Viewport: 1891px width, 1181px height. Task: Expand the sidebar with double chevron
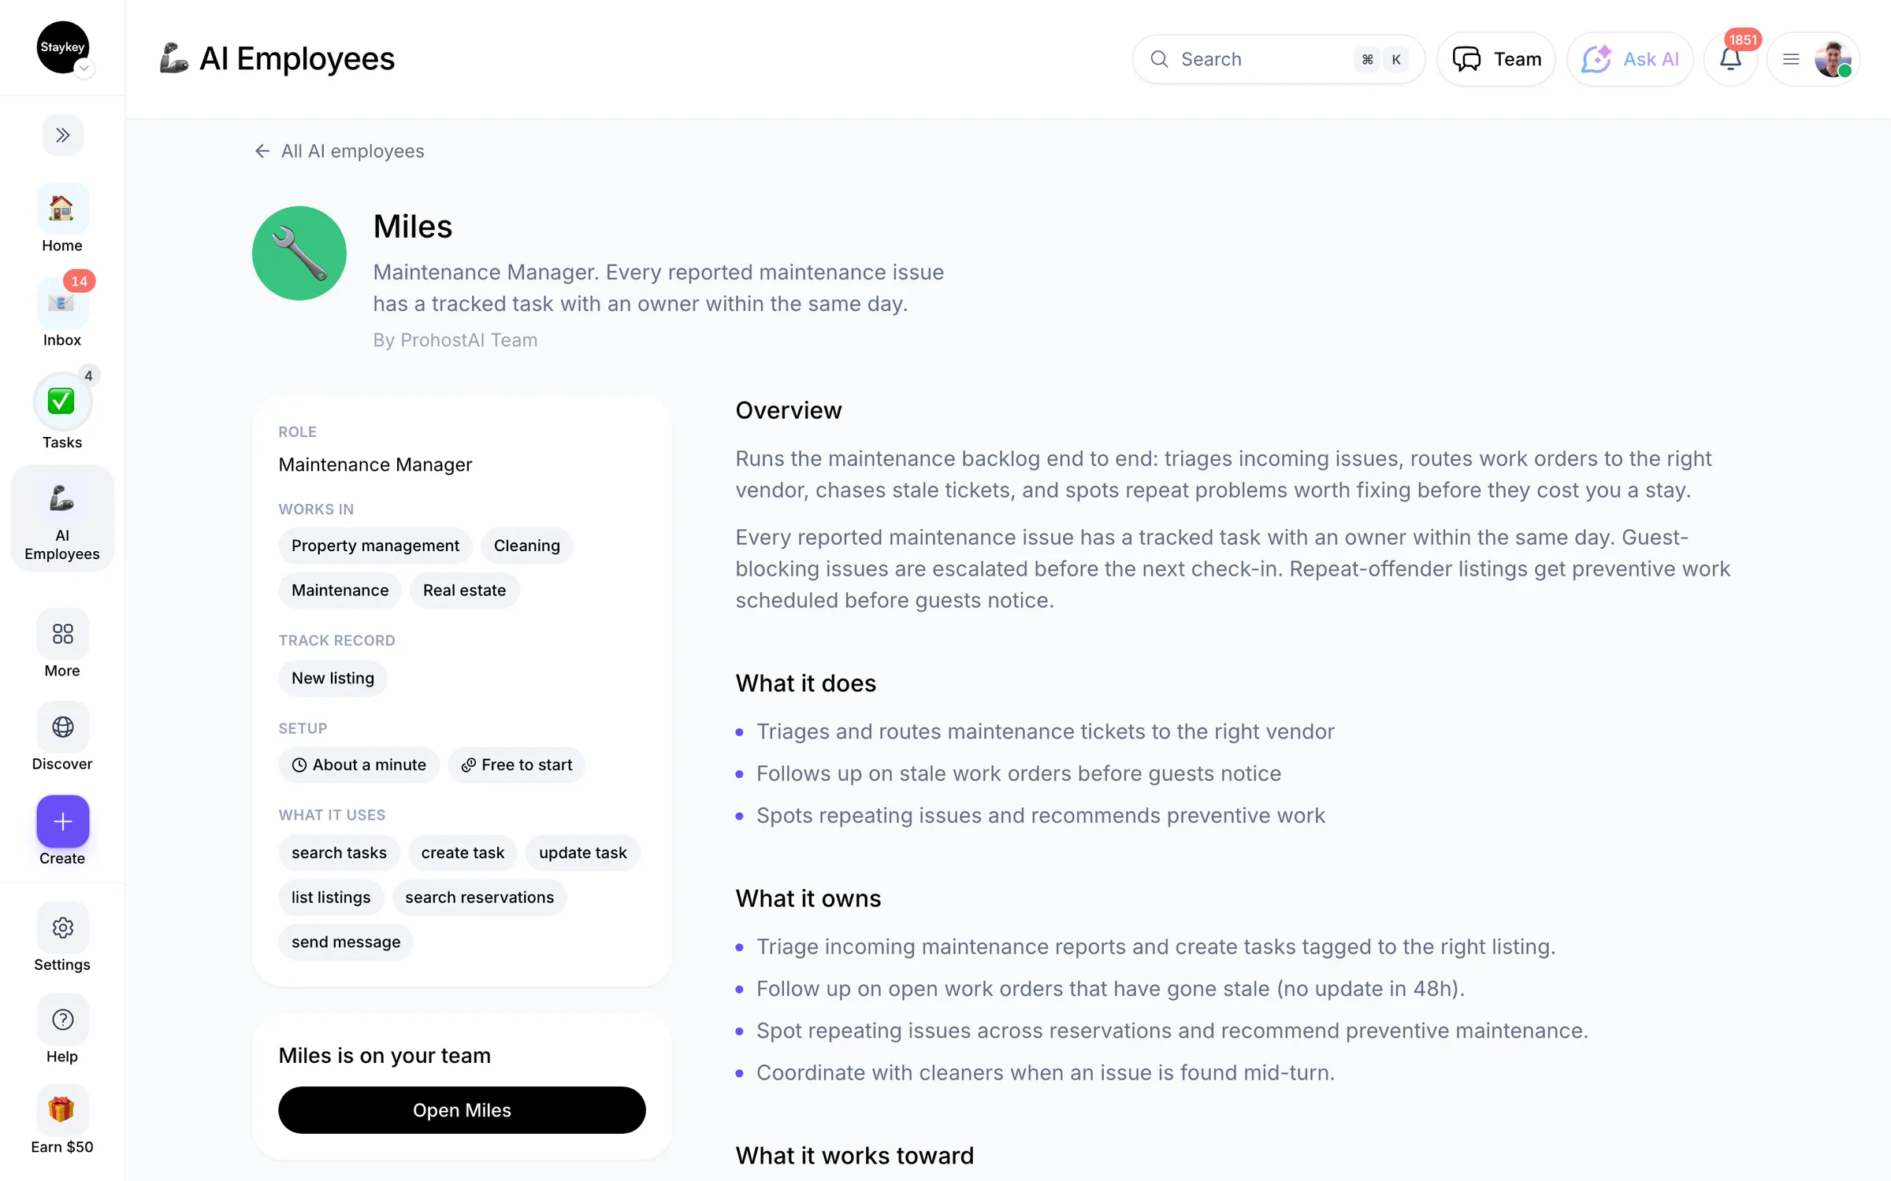pyautogui.click(x=62, y=135)
